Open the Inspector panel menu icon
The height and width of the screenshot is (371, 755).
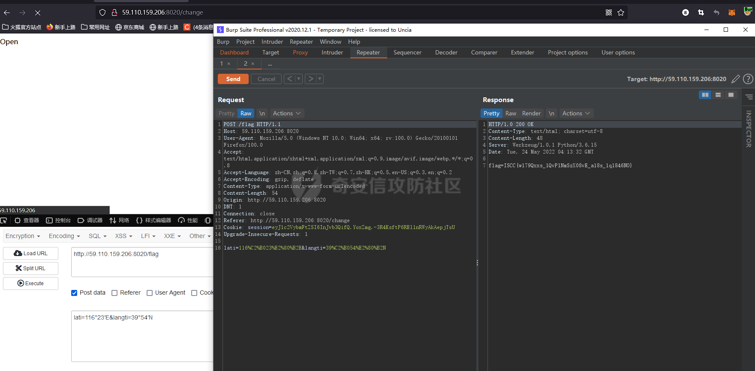(x=749, y=97)
